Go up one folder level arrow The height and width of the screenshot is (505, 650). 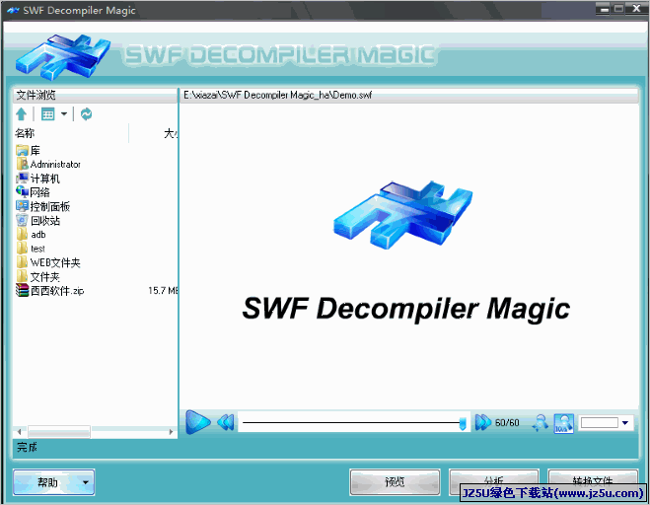click(21, 113)
